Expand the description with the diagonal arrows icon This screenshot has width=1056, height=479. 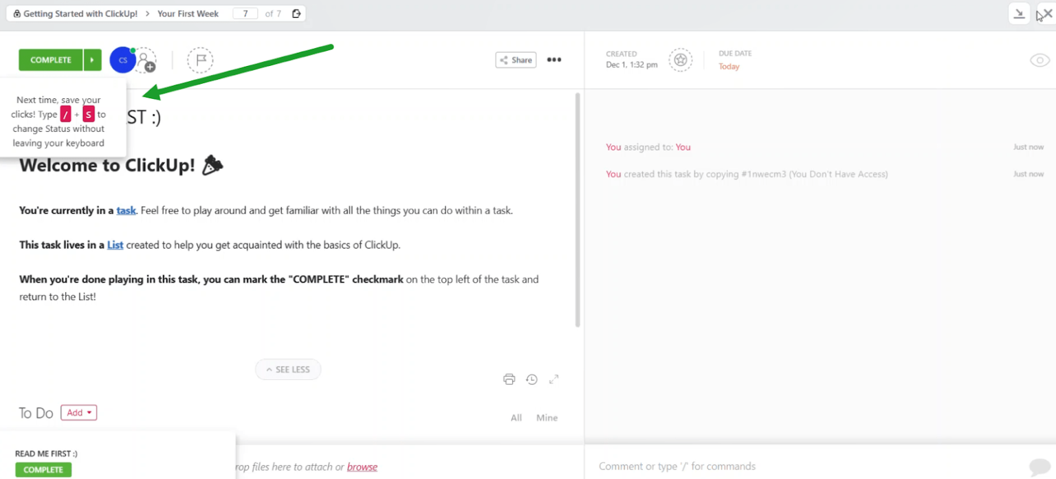tap(554, 379)
